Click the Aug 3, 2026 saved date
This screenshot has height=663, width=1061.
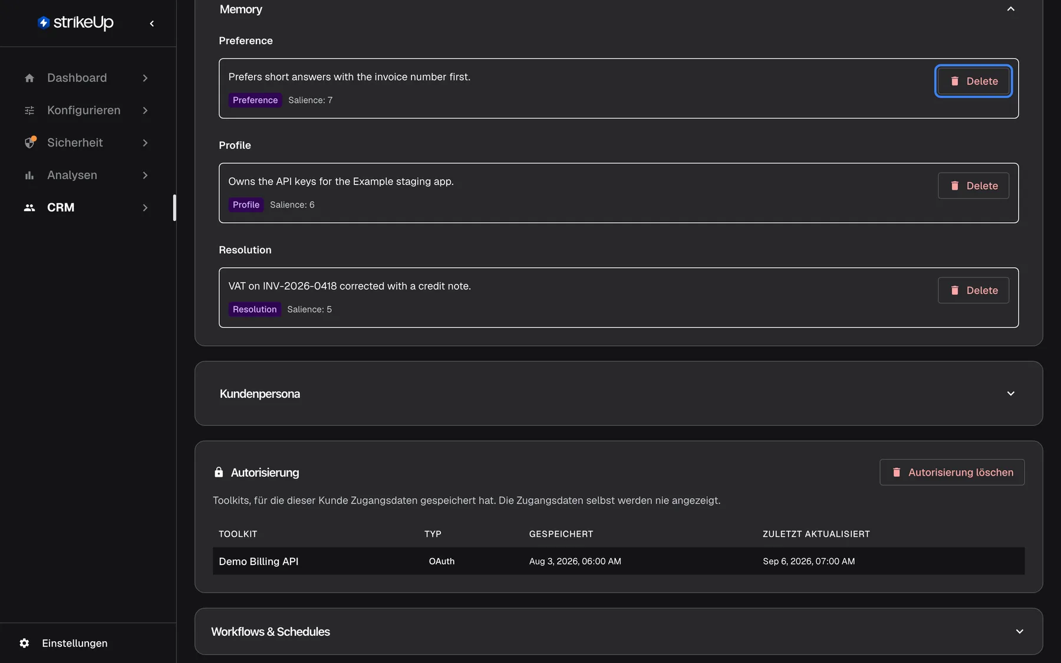575,562
